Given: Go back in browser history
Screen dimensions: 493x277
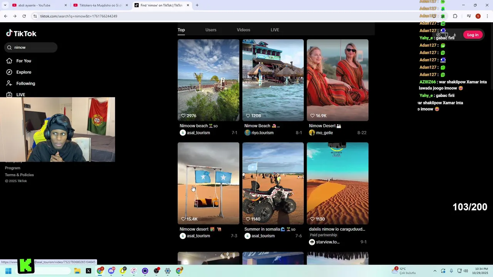Looking at the screenshot, I should 5,16.
